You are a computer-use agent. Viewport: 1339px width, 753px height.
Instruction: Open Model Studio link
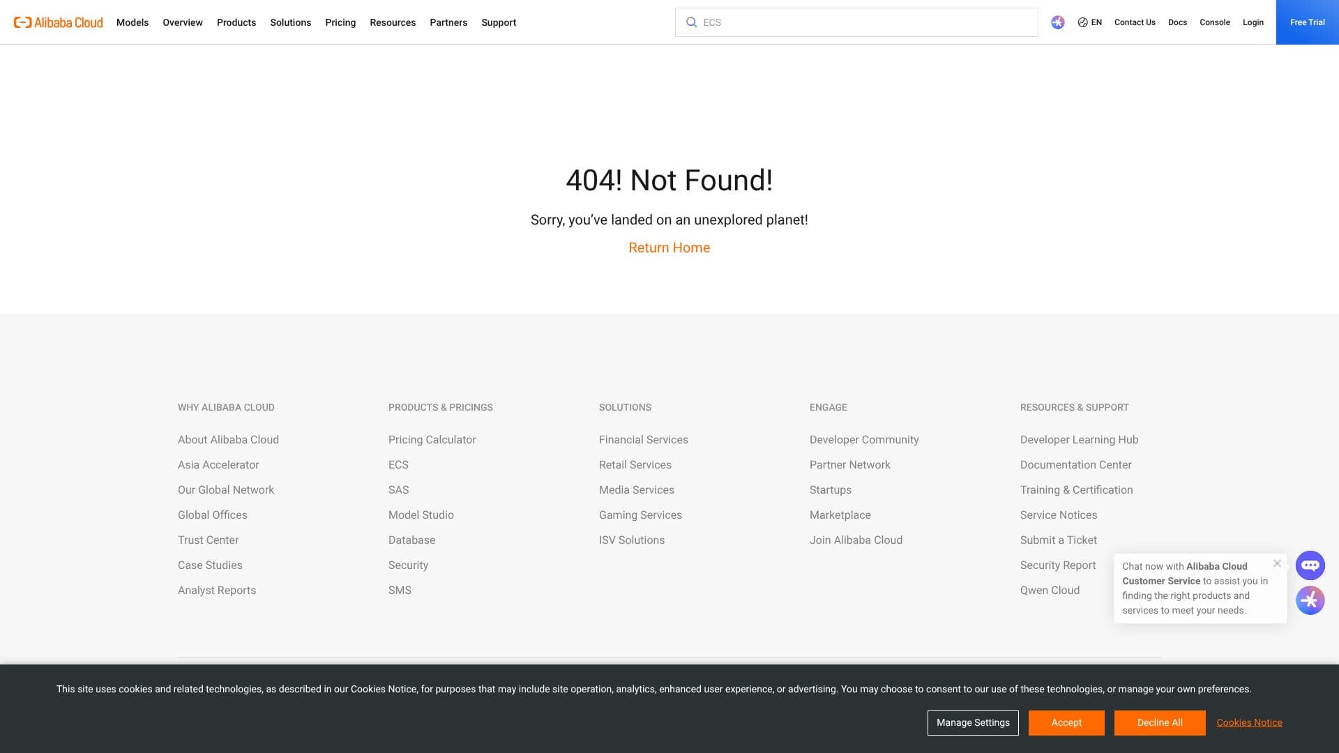(421, 515)
